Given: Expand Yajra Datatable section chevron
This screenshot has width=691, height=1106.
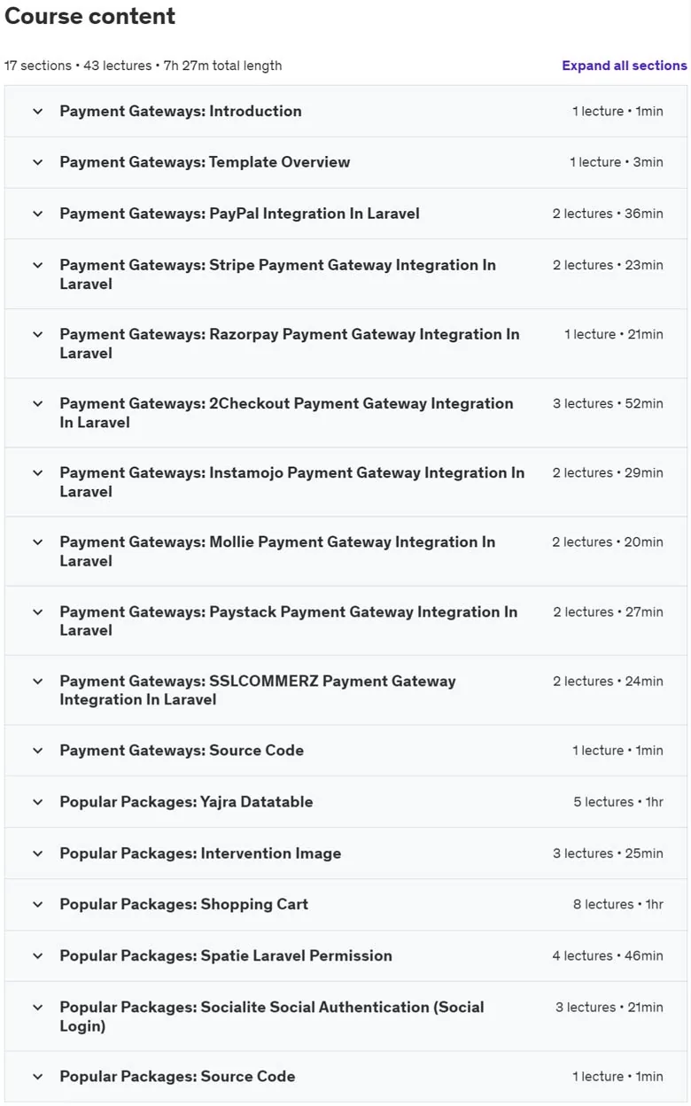Looking at the screenshot, I should [x=37, y=802].
